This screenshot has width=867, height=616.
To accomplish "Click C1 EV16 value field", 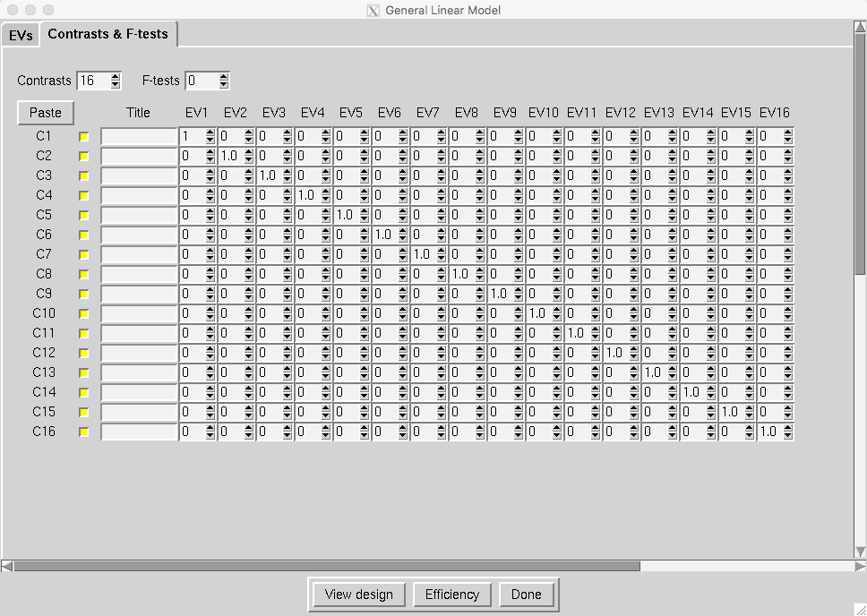I will [x=770, y=137].
